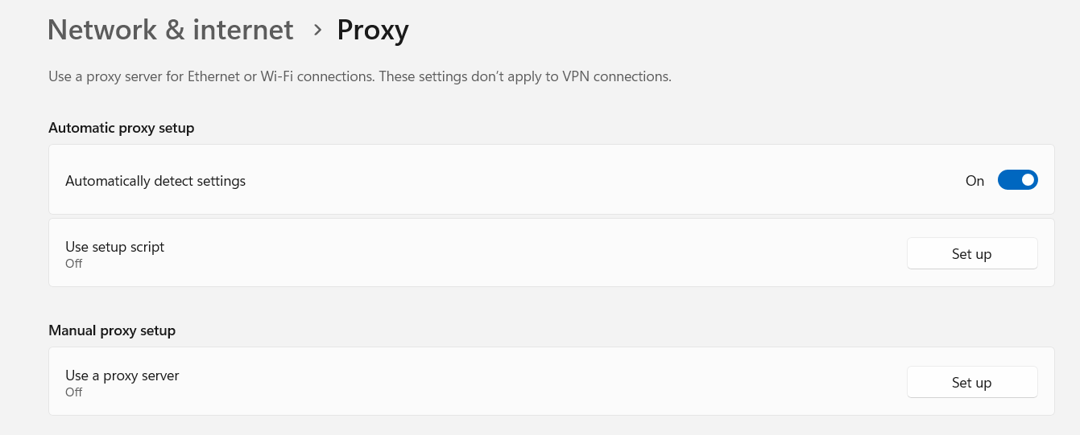Go back to Network & internet breadcrumb
Image resolution: width=1080 pixels, height=435 pixels.
(171, 30)
